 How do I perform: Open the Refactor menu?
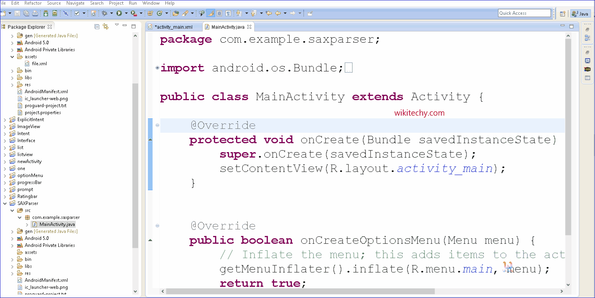[x=33, y=3]
